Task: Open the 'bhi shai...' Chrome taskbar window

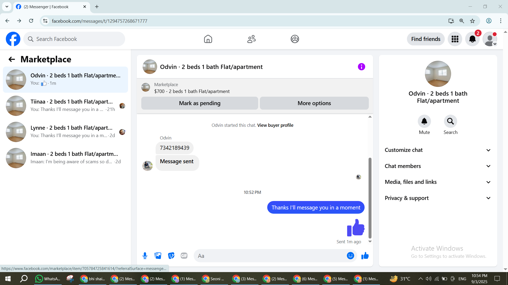Action: click(x=93, y=279)
